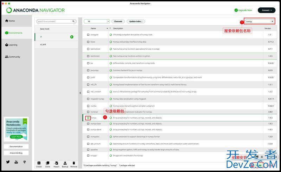The width and height of the screenshot is (281, 172).
Task: Click the green circle icon in autograd row
Action: coord(111,35)
